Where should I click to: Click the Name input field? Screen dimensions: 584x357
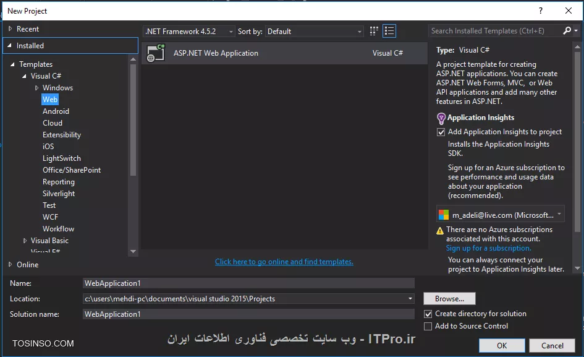[248, 283]
